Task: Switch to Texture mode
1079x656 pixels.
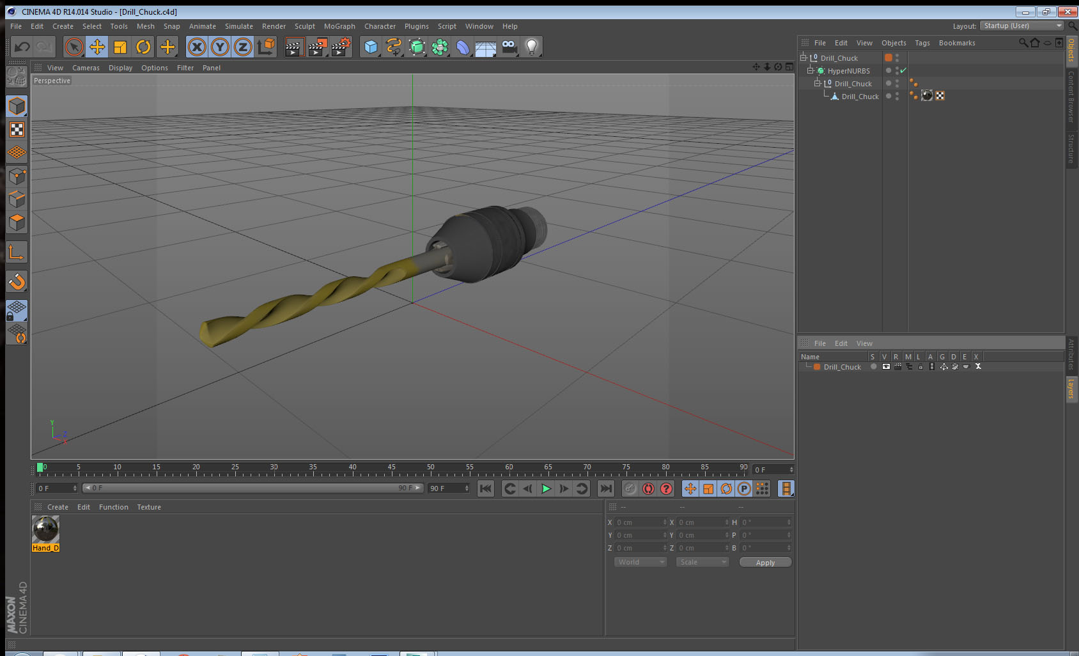Action: coord(17,129)
